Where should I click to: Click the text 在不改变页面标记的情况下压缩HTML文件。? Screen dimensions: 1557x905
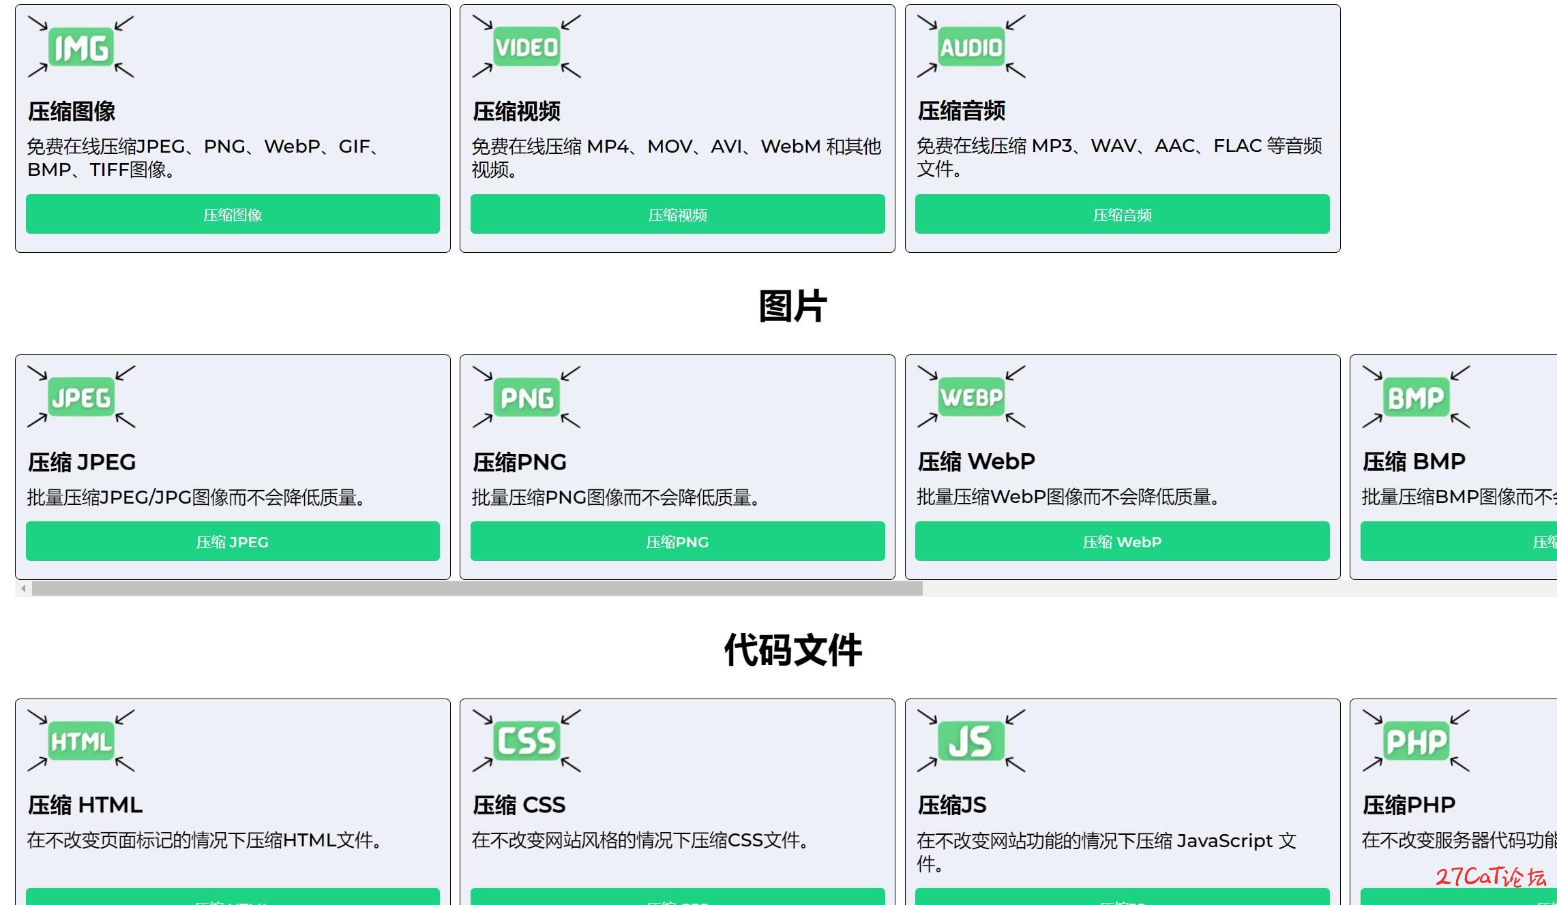(x=207, y=840)
